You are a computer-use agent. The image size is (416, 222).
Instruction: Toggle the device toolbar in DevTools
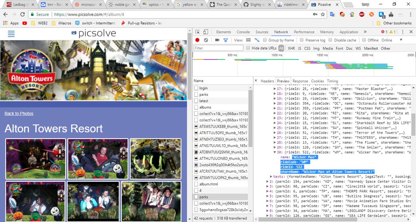point(206,32)
